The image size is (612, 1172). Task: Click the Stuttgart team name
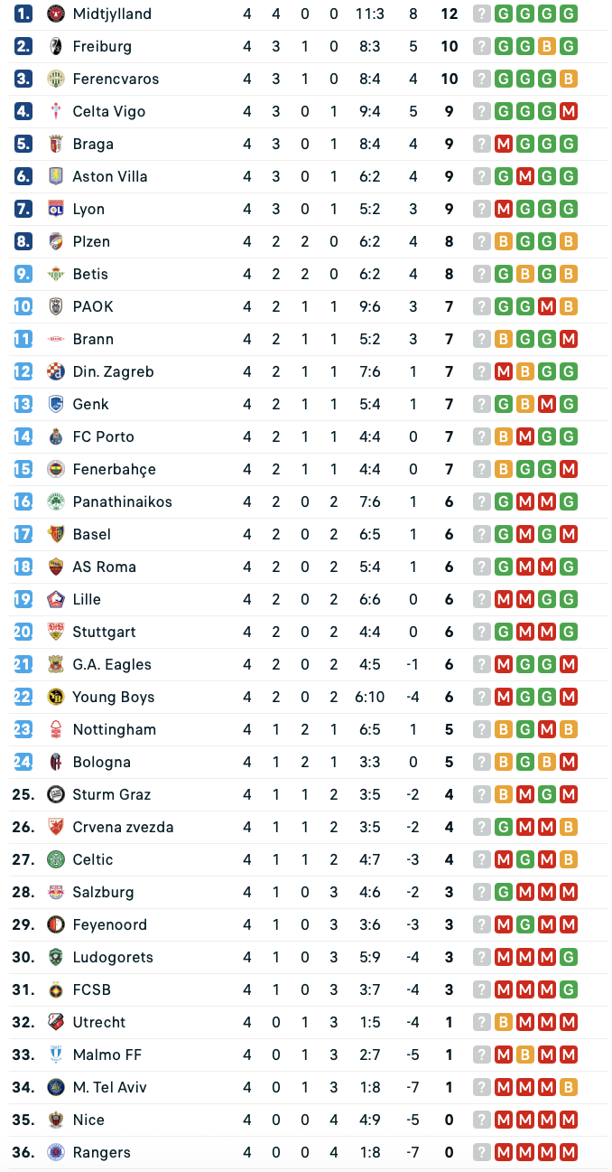point(104,632)
